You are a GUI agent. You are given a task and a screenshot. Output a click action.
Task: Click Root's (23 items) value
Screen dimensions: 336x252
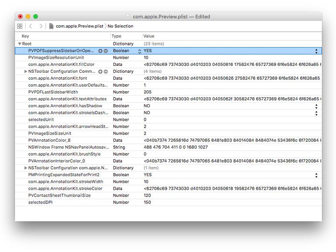[x=154, y=44]
